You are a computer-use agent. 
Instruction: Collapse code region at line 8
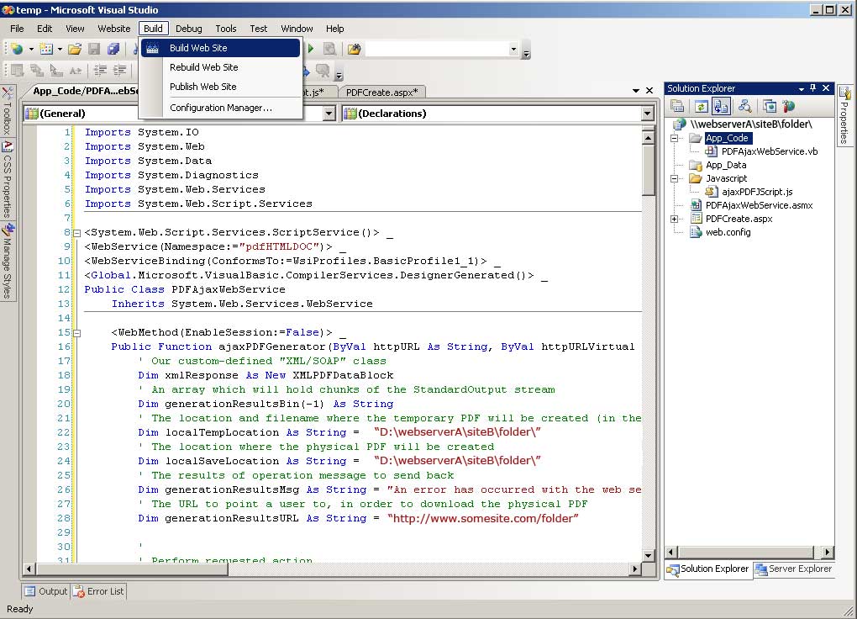(x=77, y=233)
